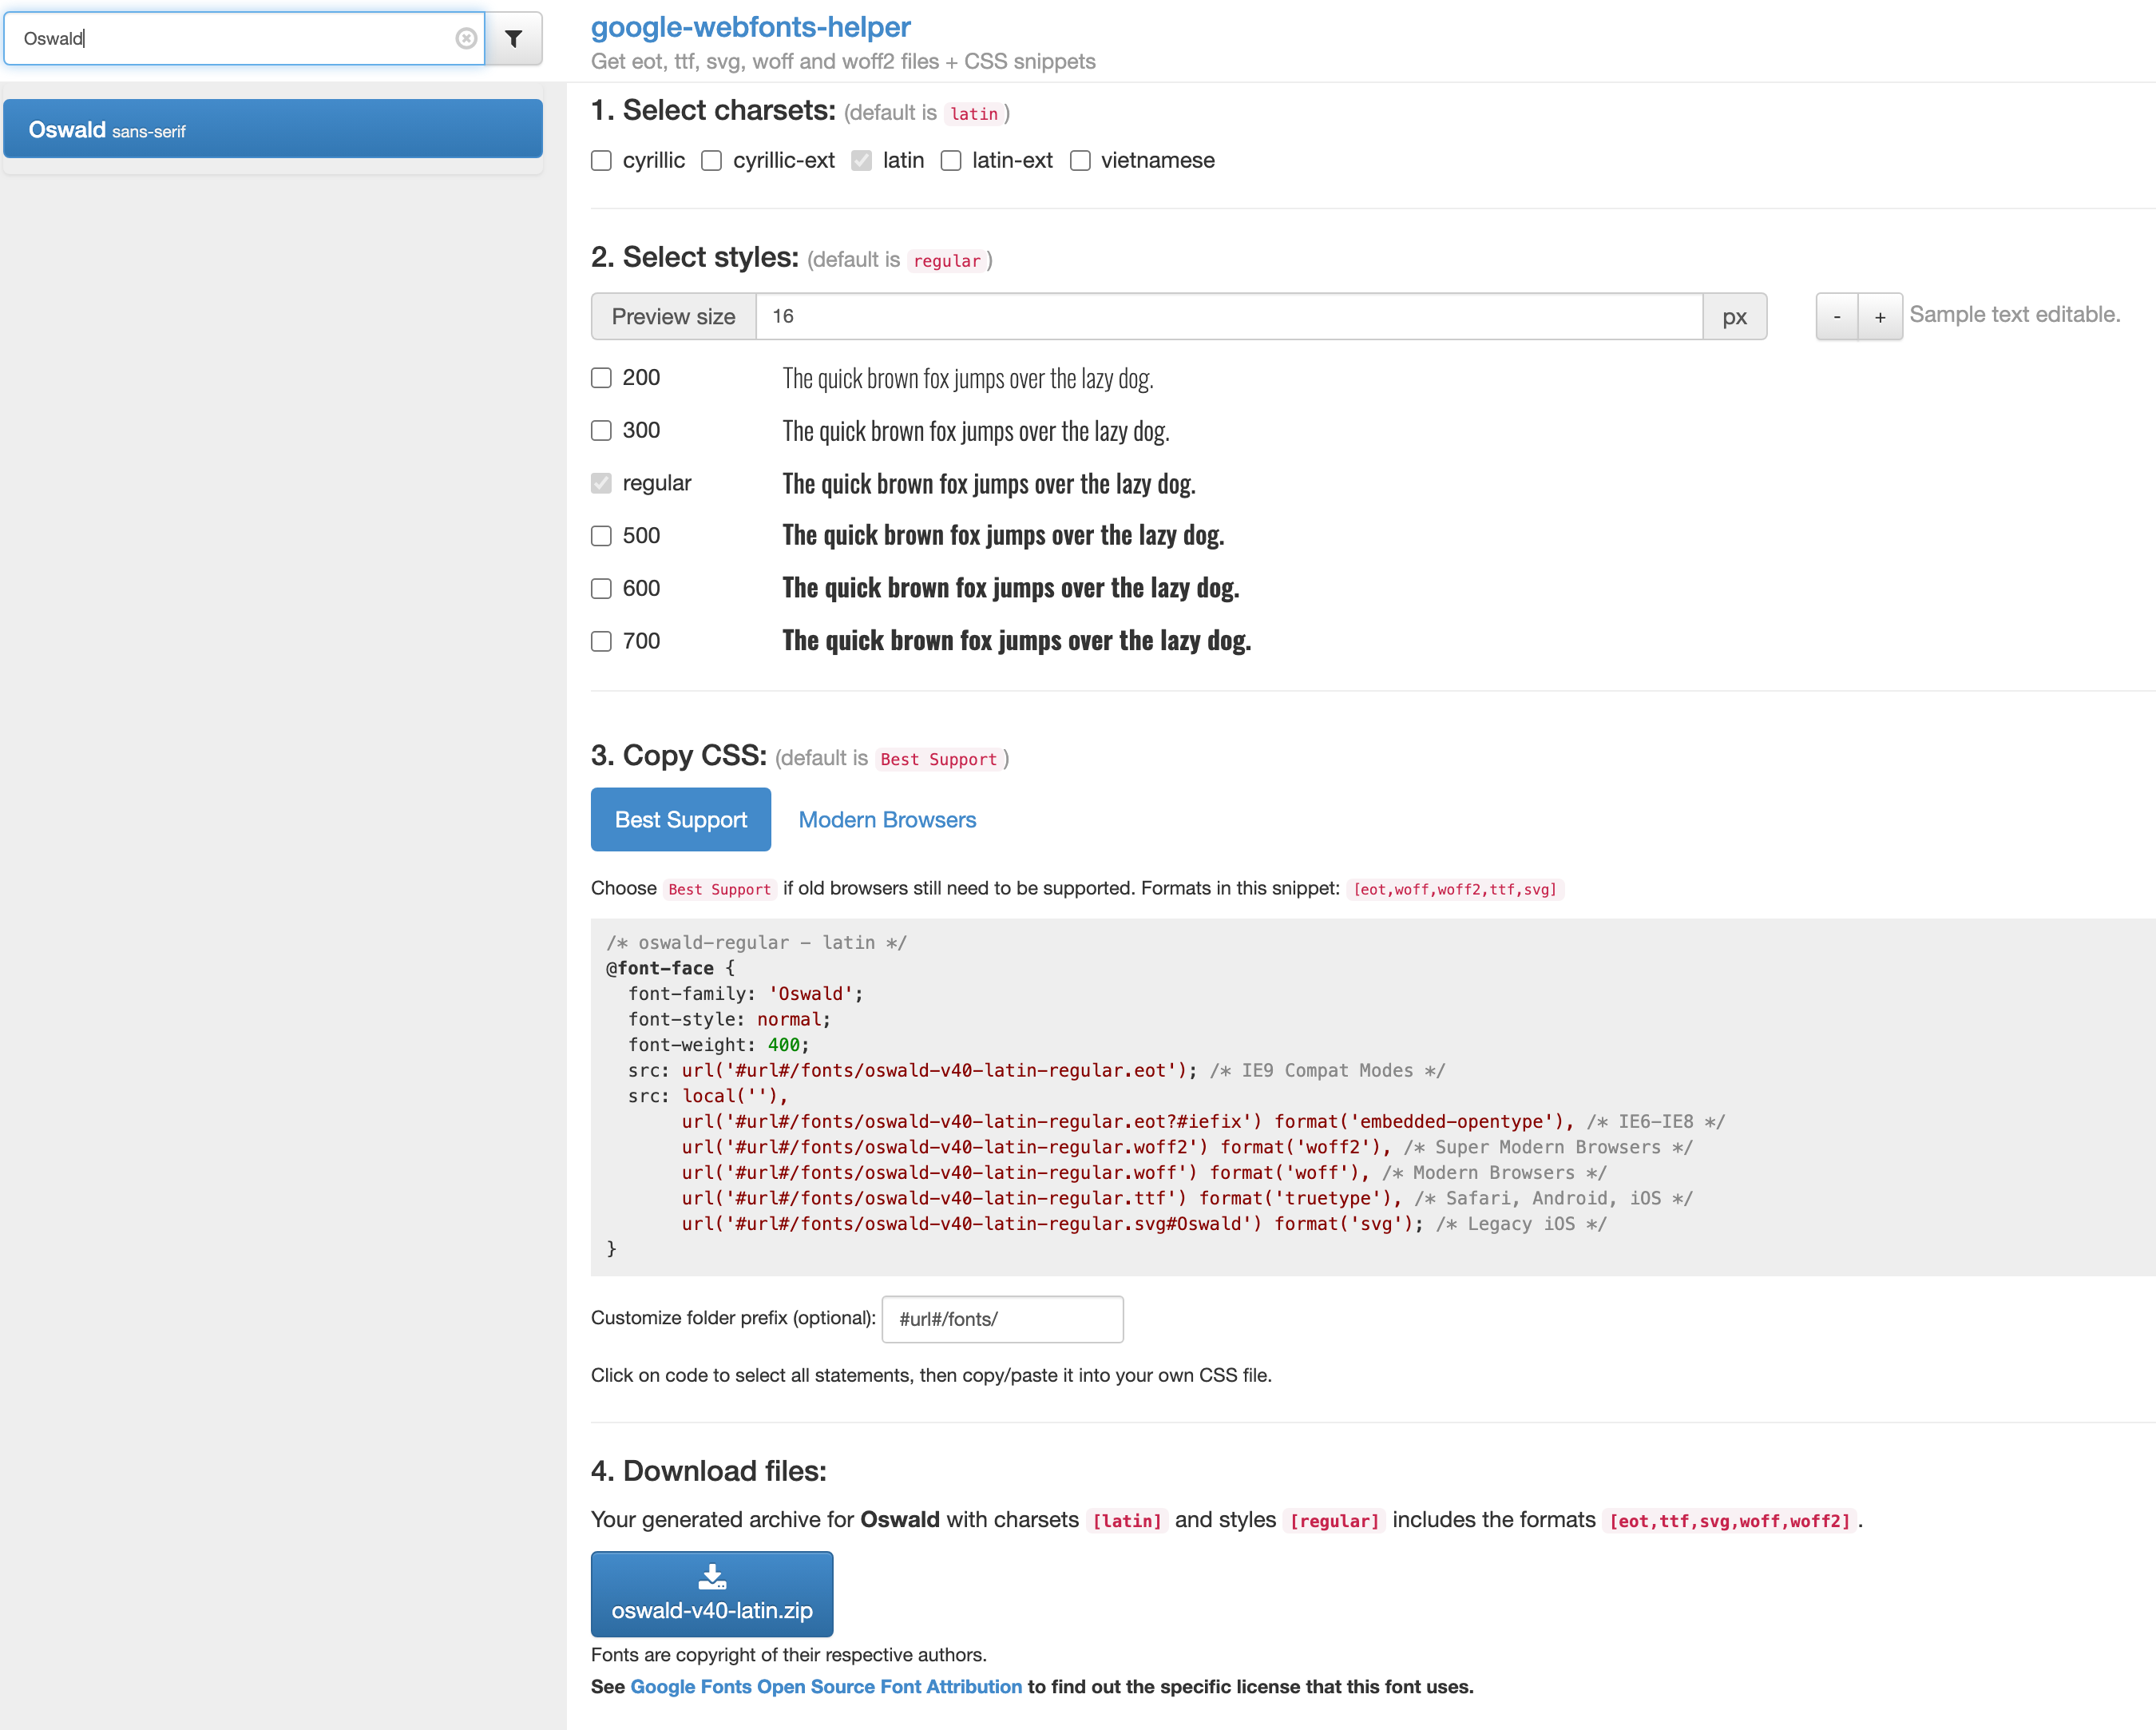Click the '2. Select styles:' heading
The image size is (2156, 1730).
(x=694, y=258)
